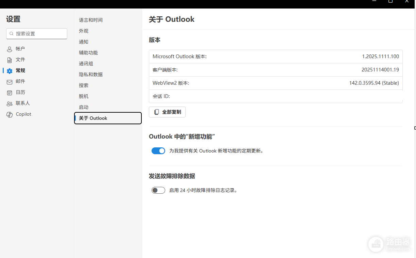Select 关于 Outlook entry
The height and width of the screenshot is (258, 416).
(x=108, y=118)
